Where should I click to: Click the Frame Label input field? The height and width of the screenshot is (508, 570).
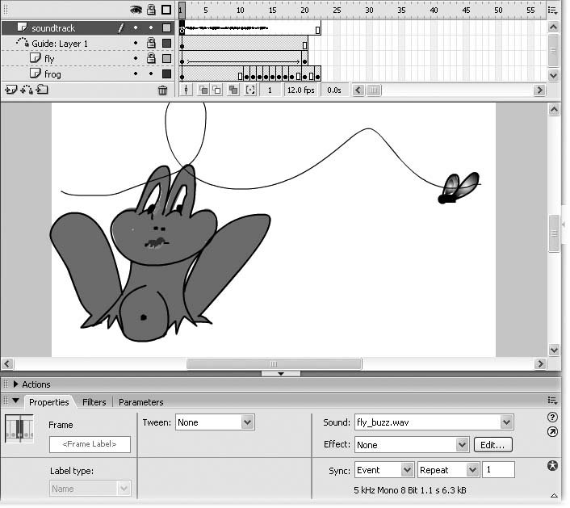[90, 444]
